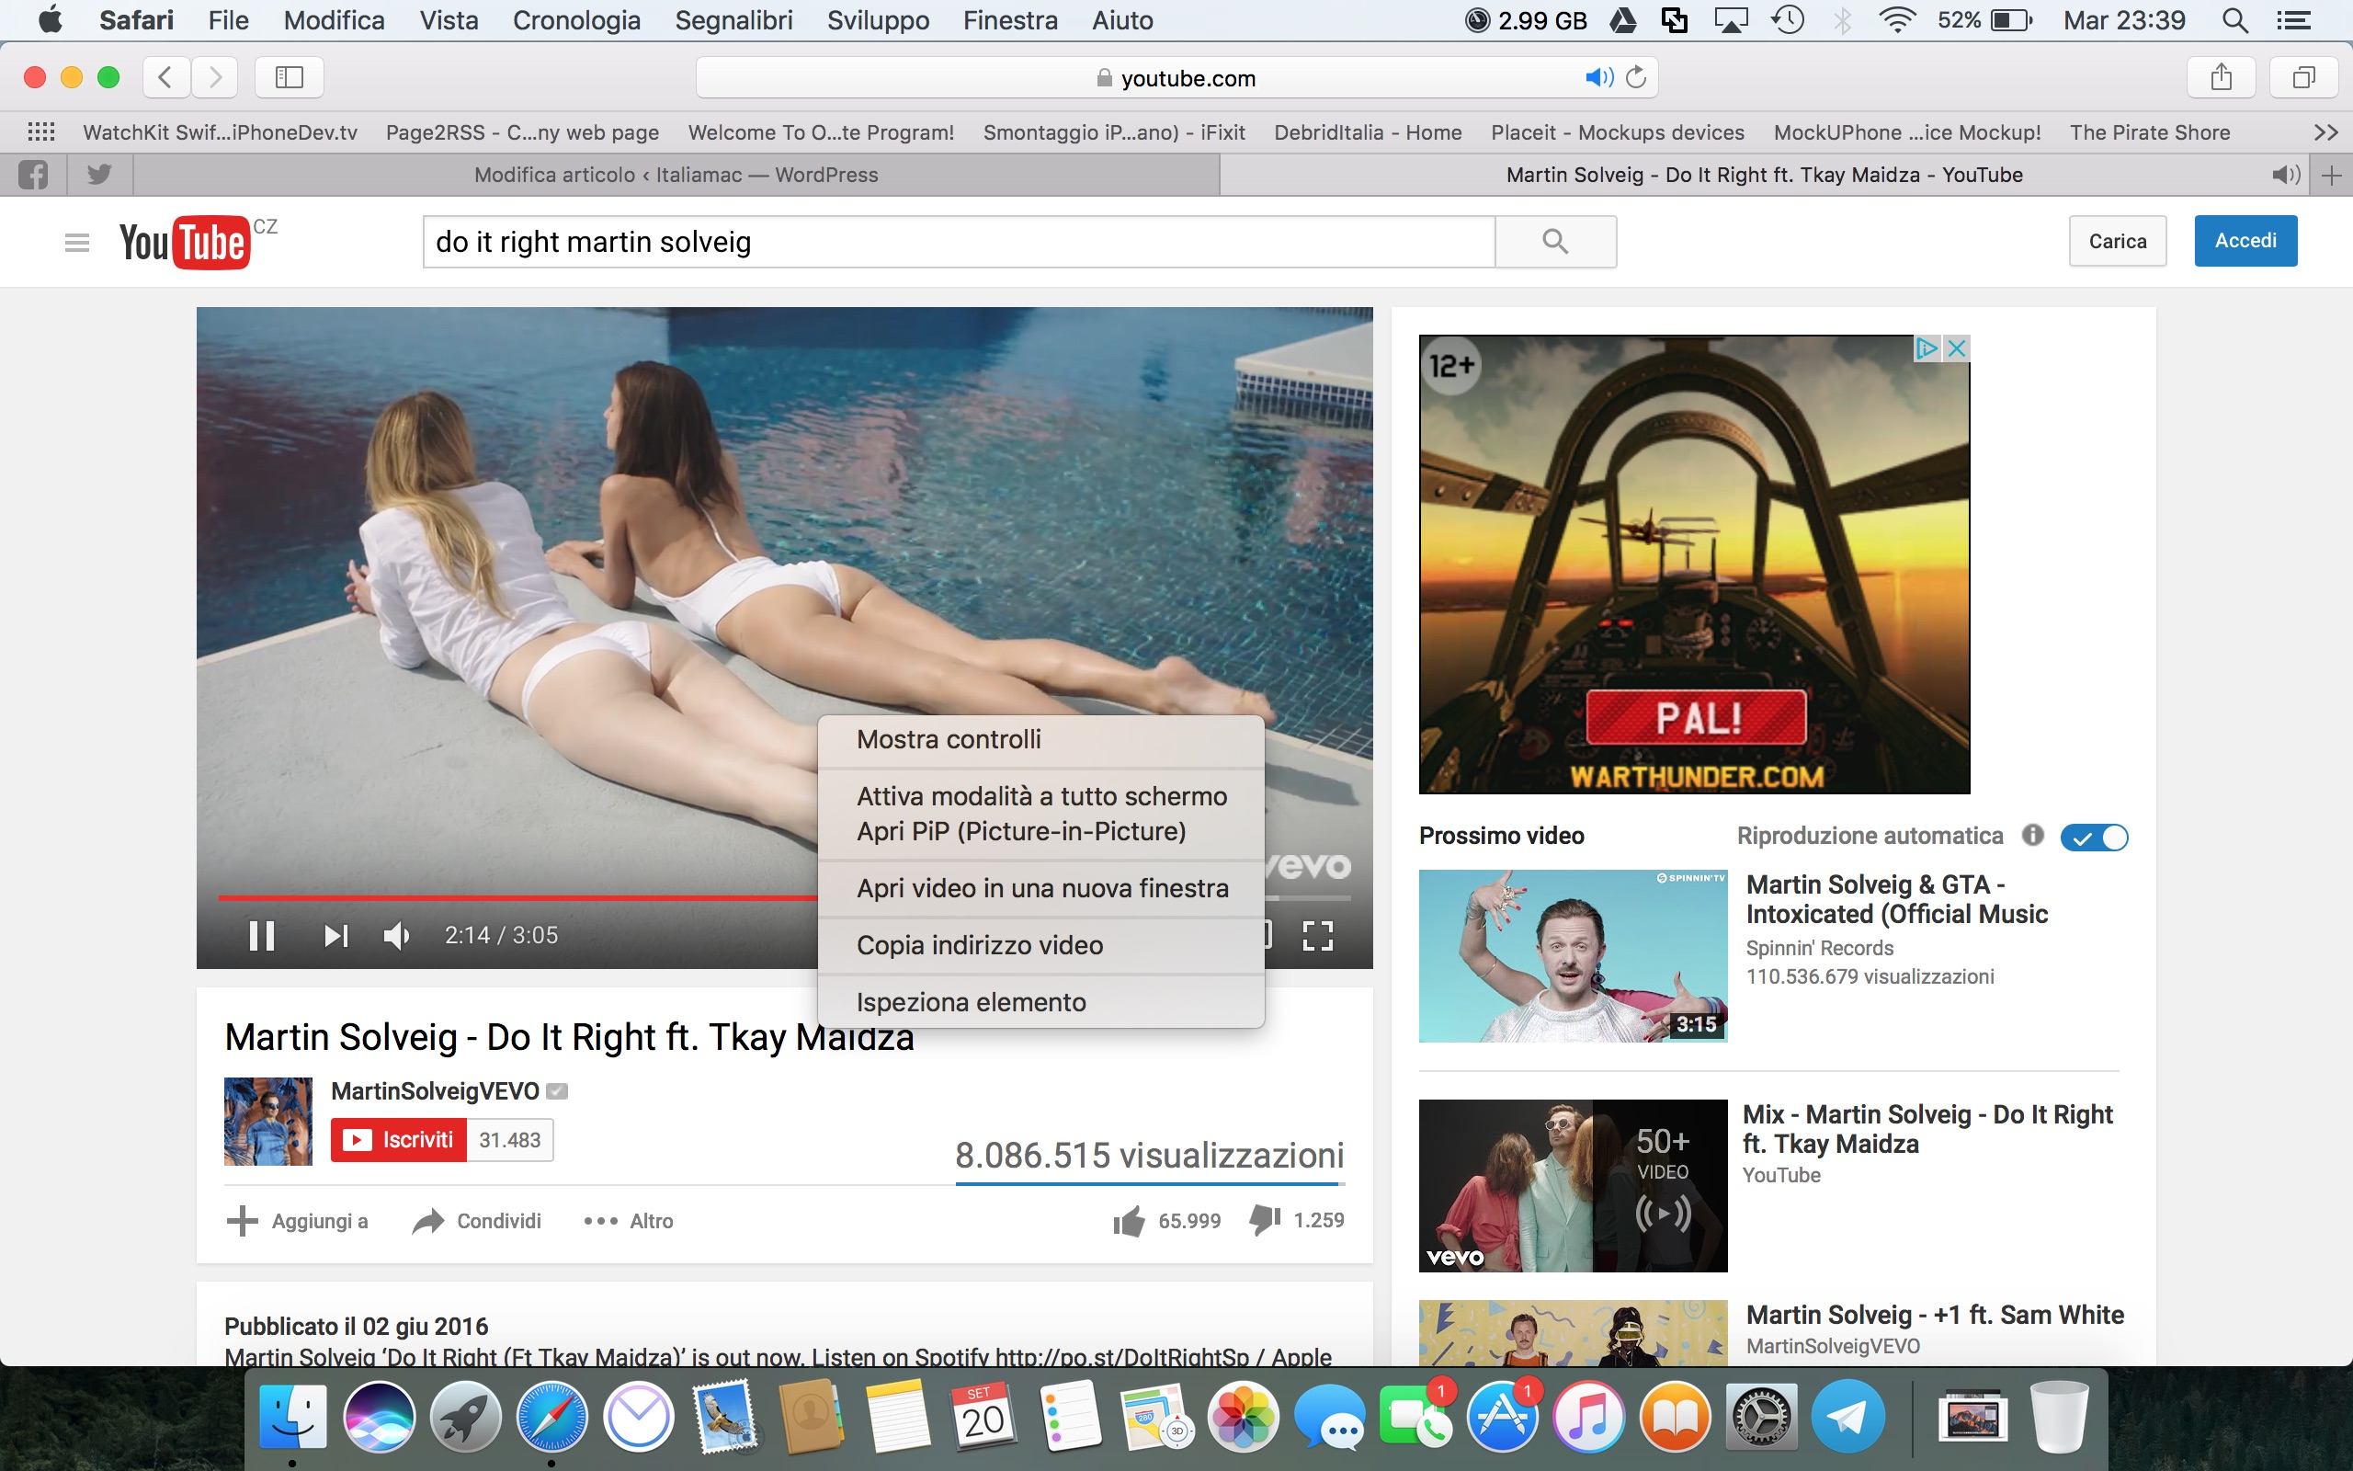Viewport: 2353px width, 1471px height.
Task: Select Copia indirizzo video
Action: click(x=1040, y=945)
